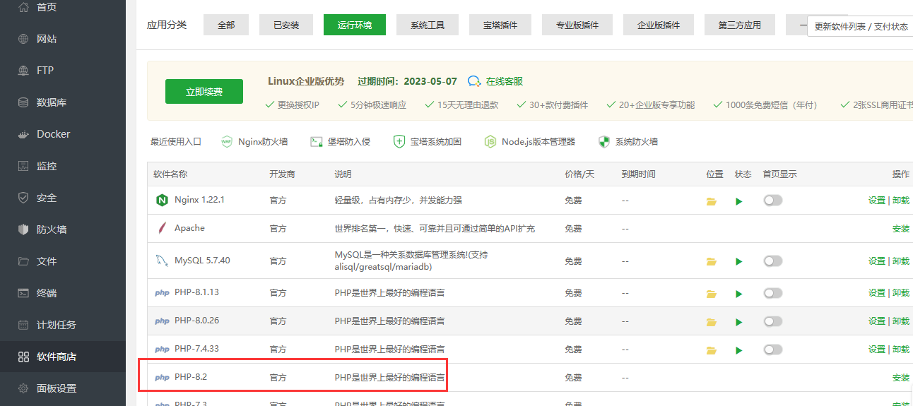Viewport: 913px width, 406px height.
Task: Click MySQL 5.7.40 running status arrow
Action: [x=739, y=261]
